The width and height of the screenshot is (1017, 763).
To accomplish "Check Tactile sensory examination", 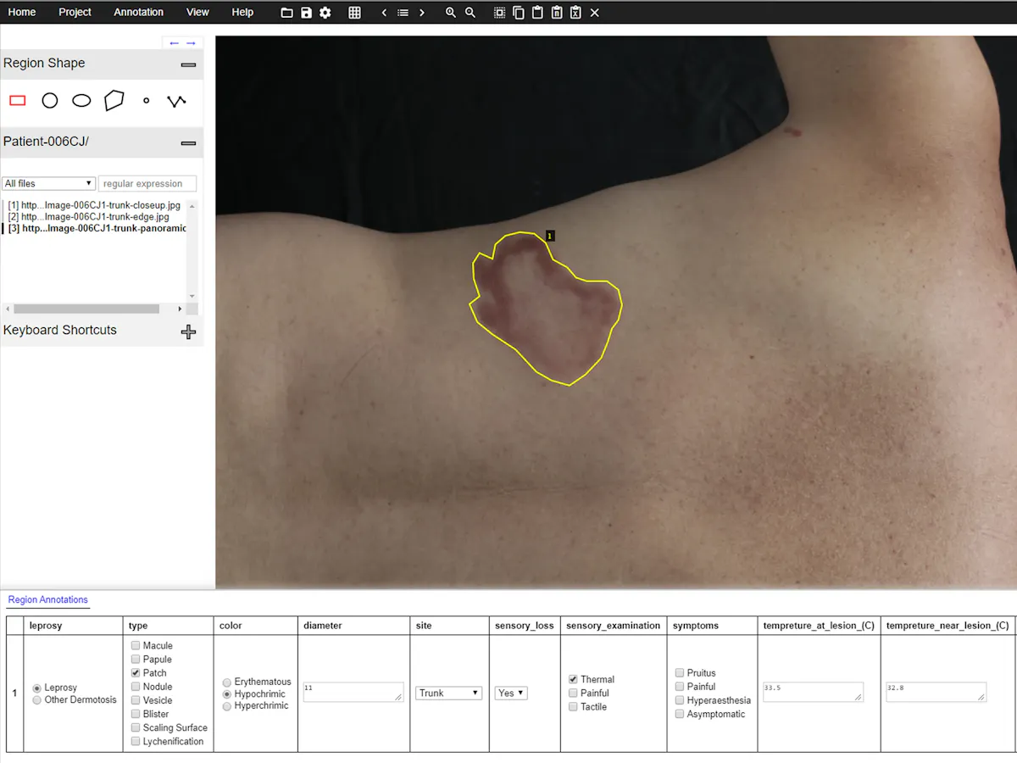I will (x=574, y=707).
